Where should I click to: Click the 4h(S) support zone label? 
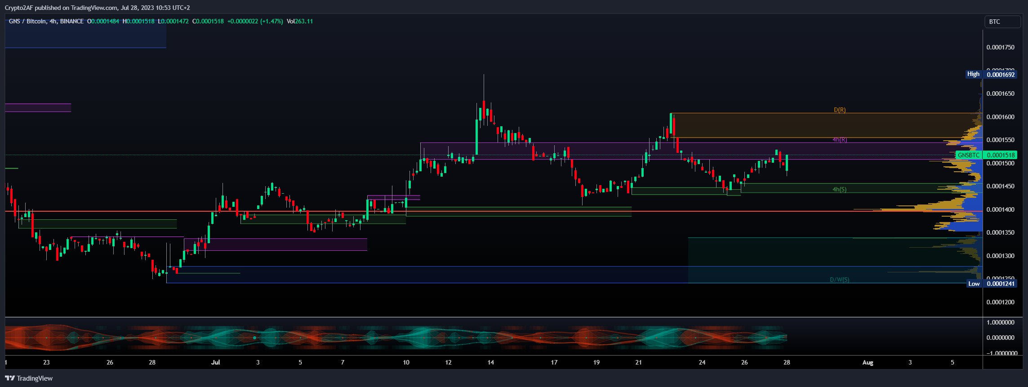tap(839, 189)
